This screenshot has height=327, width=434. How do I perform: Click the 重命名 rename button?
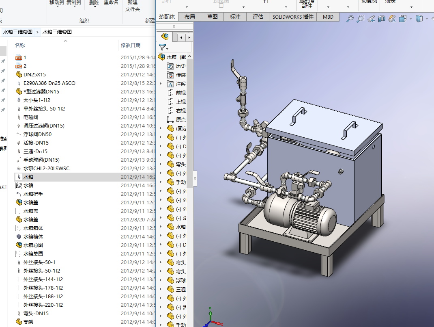point(111,2)
